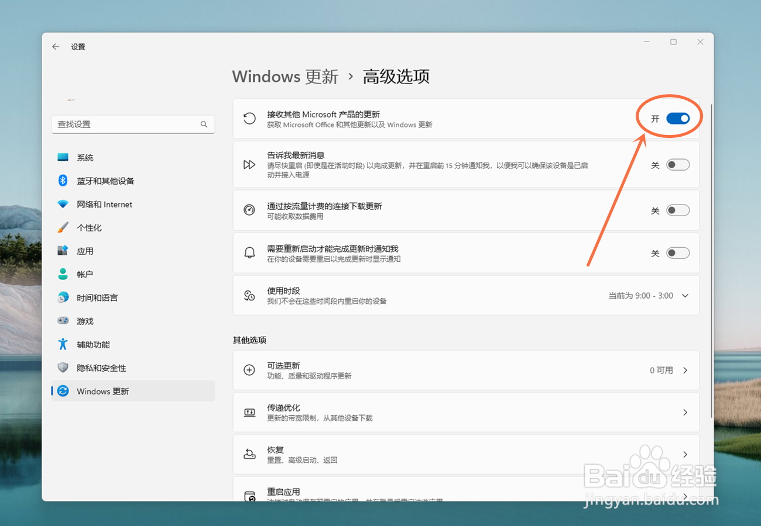
Task: Maximize the Settings window
Action: coord(673,42)
